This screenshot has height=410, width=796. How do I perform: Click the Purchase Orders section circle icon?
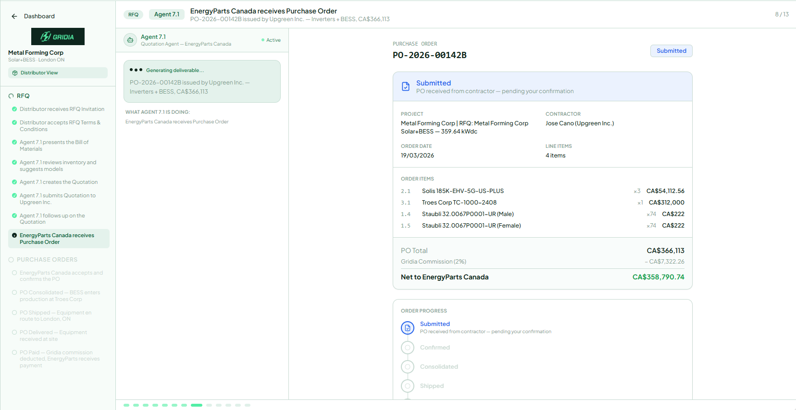pyautogui.click(x=11, y=260)
